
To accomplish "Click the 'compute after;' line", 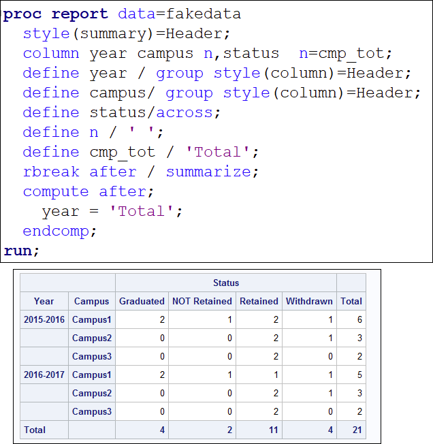I will [89, 191].
